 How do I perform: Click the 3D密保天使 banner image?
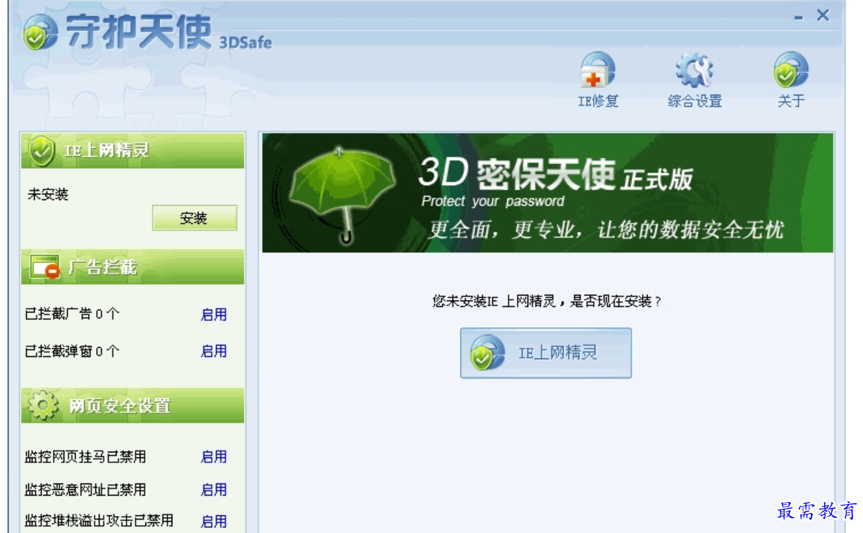[548, 193]
